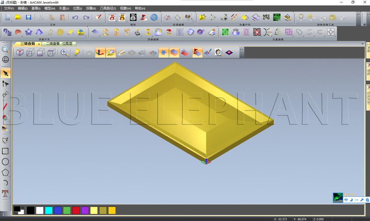Toggle the paintbrush colour shading button
Viewport: 370px width, 221px height.
click(208, 52)
